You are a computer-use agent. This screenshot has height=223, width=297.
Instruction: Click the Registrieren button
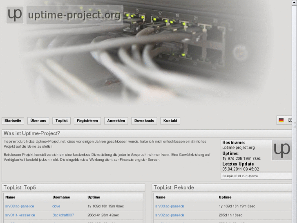pyautogui.click(x=87, y=121)
